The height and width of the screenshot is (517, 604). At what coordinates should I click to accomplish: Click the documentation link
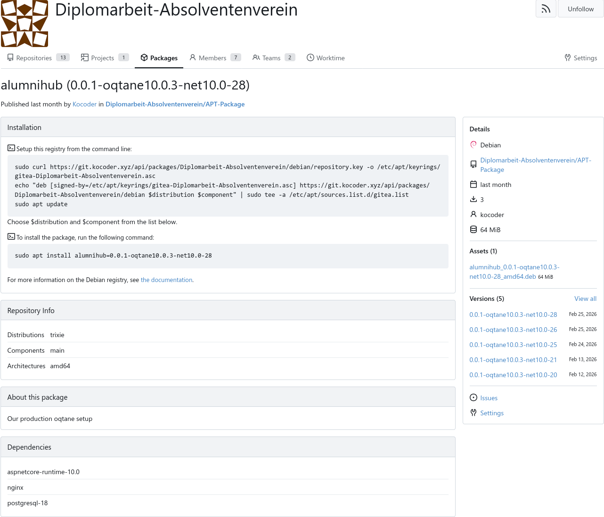(166, 280)
